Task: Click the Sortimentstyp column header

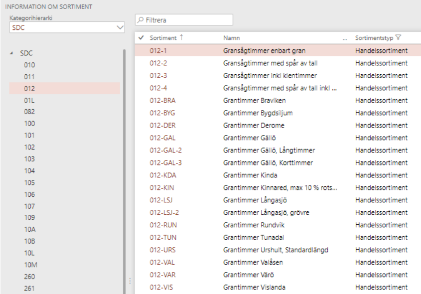Action: point(374,38)
